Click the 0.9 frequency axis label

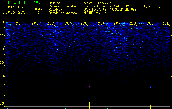pos(2,63)
